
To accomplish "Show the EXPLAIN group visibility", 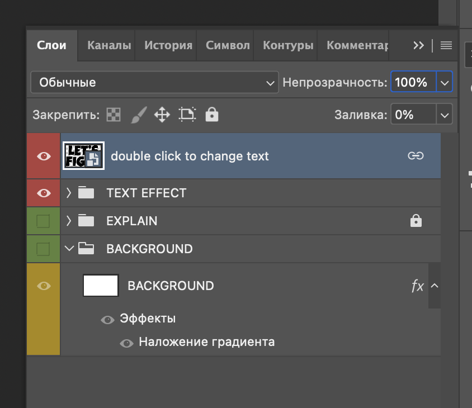I will [x=44, y=221].
